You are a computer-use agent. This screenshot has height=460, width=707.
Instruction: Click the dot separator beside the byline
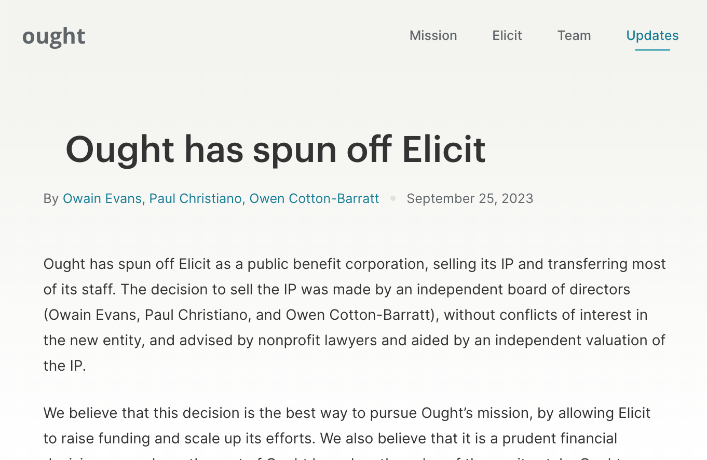pos(393,198)
